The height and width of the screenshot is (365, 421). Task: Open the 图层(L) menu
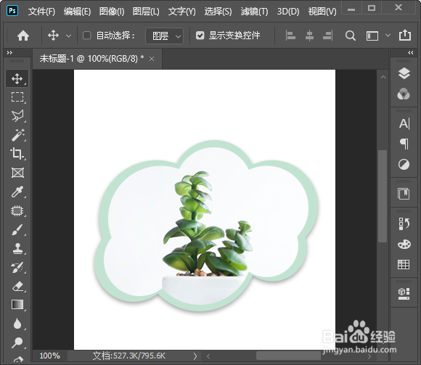coord(146,12)
